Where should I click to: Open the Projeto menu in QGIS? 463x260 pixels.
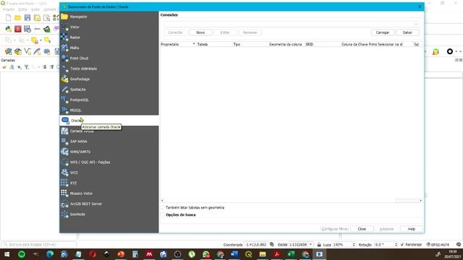[x=9, y=9]
